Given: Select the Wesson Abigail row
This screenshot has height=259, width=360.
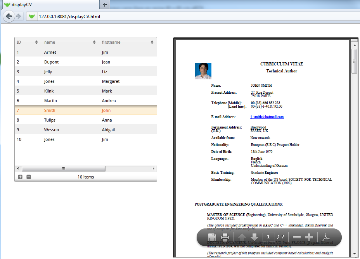Looking at the screenshot, I should [x=85, y=130].
